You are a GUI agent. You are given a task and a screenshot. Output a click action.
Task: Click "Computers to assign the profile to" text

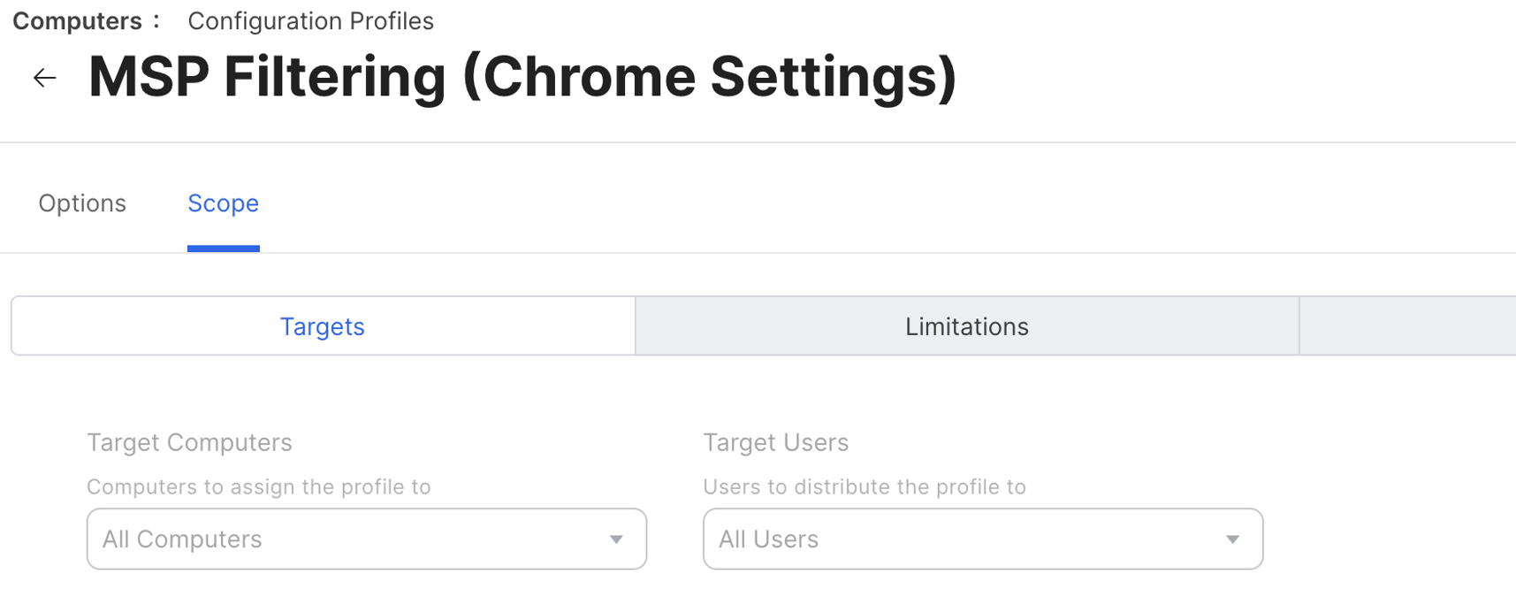click(x=258, y=487)
